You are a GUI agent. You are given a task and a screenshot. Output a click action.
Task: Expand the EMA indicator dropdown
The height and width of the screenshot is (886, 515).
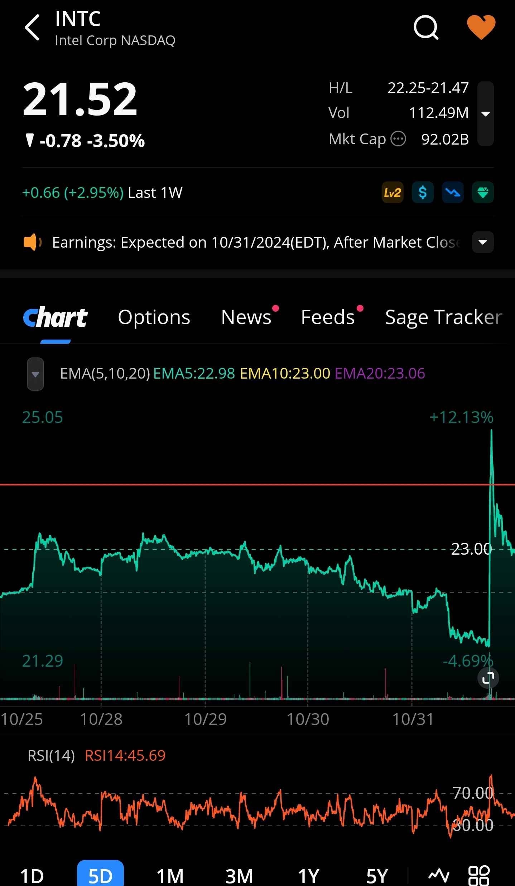pyautogui.click(x=35, y=374)
